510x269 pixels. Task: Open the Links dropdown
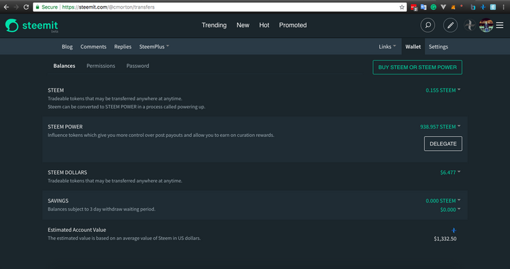[387, 47]
